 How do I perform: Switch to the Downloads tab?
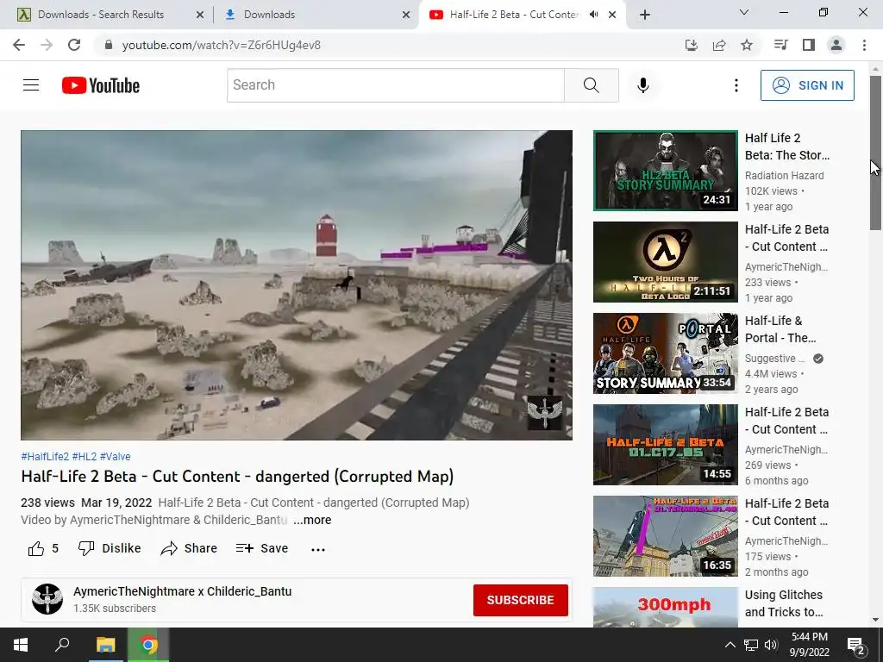(x=316, y=15)
